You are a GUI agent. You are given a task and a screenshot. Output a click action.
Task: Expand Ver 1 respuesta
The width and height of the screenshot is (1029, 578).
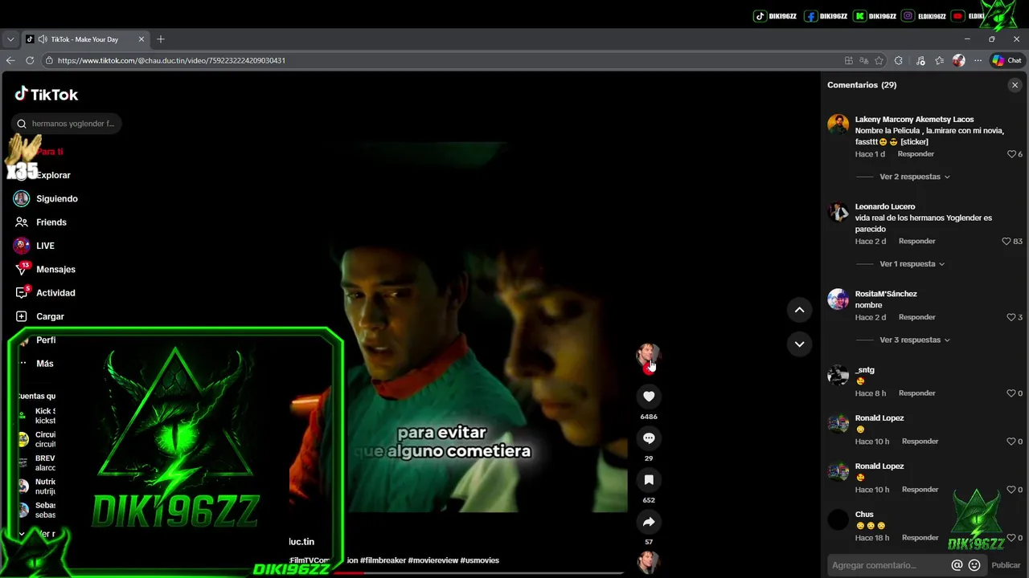[x=912, y=263]
